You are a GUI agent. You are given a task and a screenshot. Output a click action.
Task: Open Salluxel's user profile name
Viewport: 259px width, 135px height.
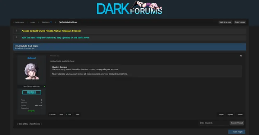tap(32, 58)
